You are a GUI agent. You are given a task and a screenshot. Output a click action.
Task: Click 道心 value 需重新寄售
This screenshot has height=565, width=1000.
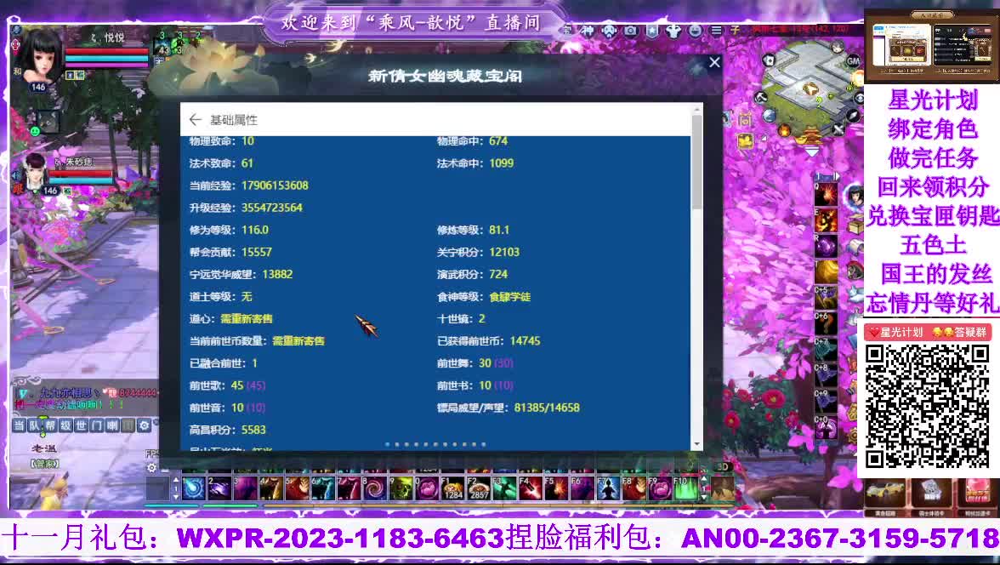coord(247,318)
